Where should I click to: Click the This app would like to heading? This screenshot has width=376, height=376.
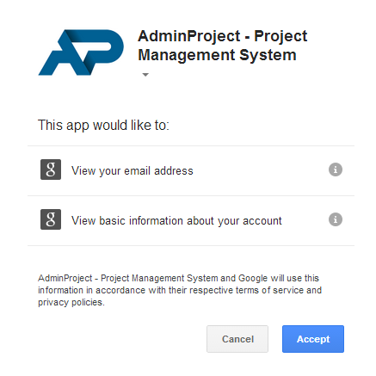pos(103,126)
